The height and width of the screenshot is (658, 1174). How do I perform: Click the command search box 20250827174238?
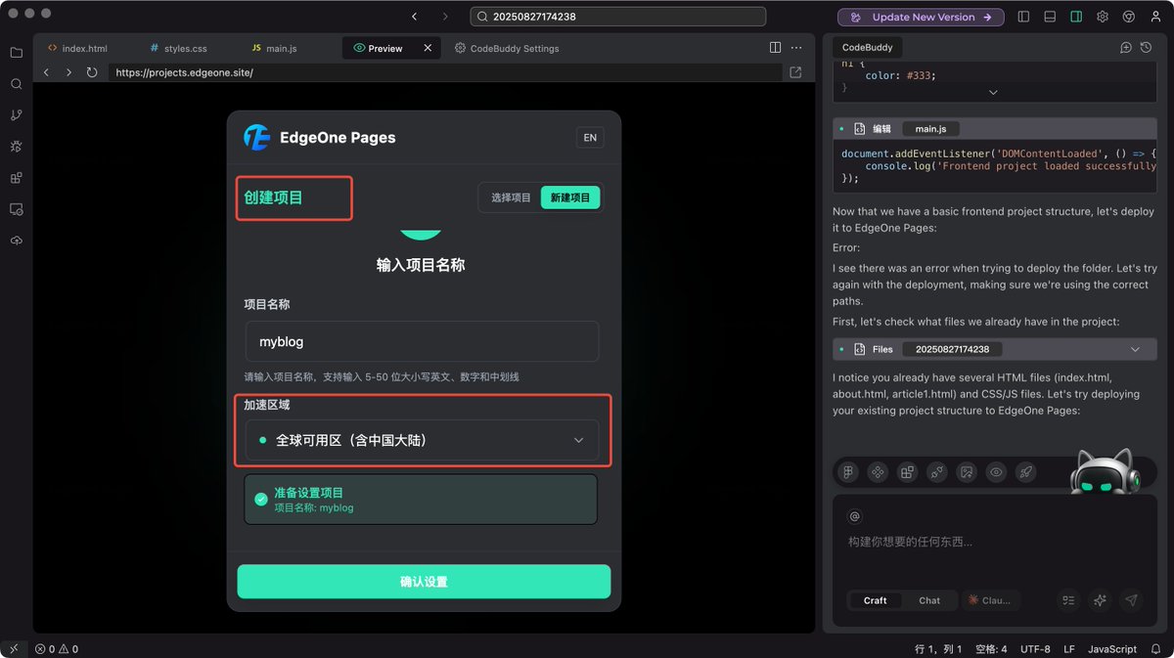tap(617, 17)
